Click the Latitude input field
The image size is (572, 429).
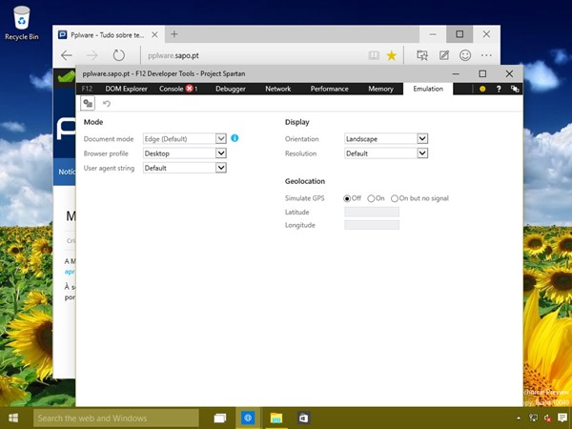pos(372,212)
